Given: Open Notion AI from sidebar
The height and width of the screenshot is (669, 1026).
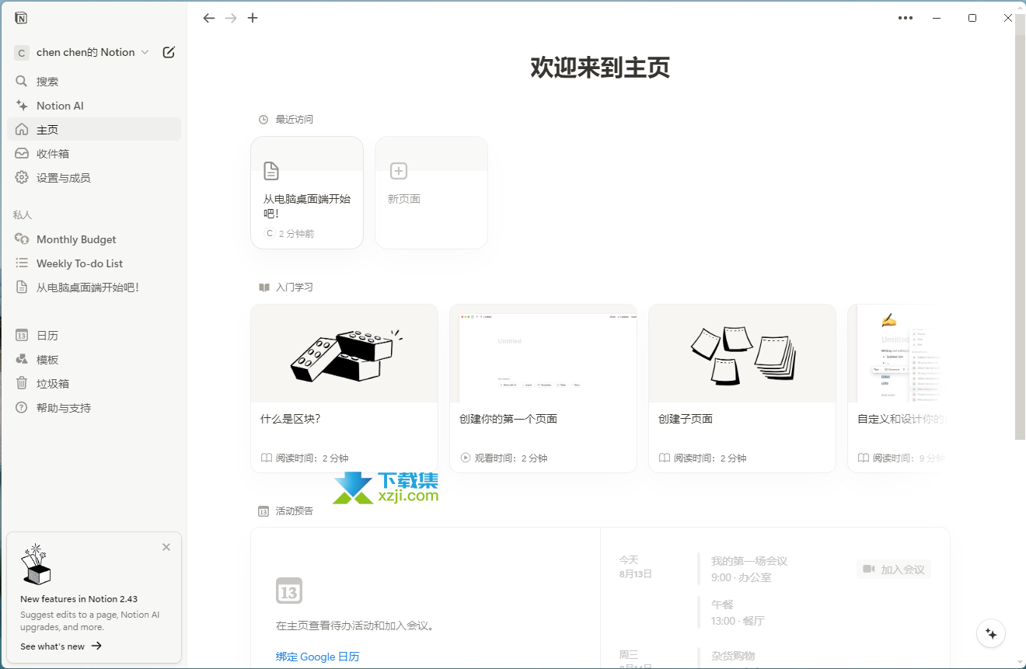Looking at the screenshot, I should pos(94,105).
